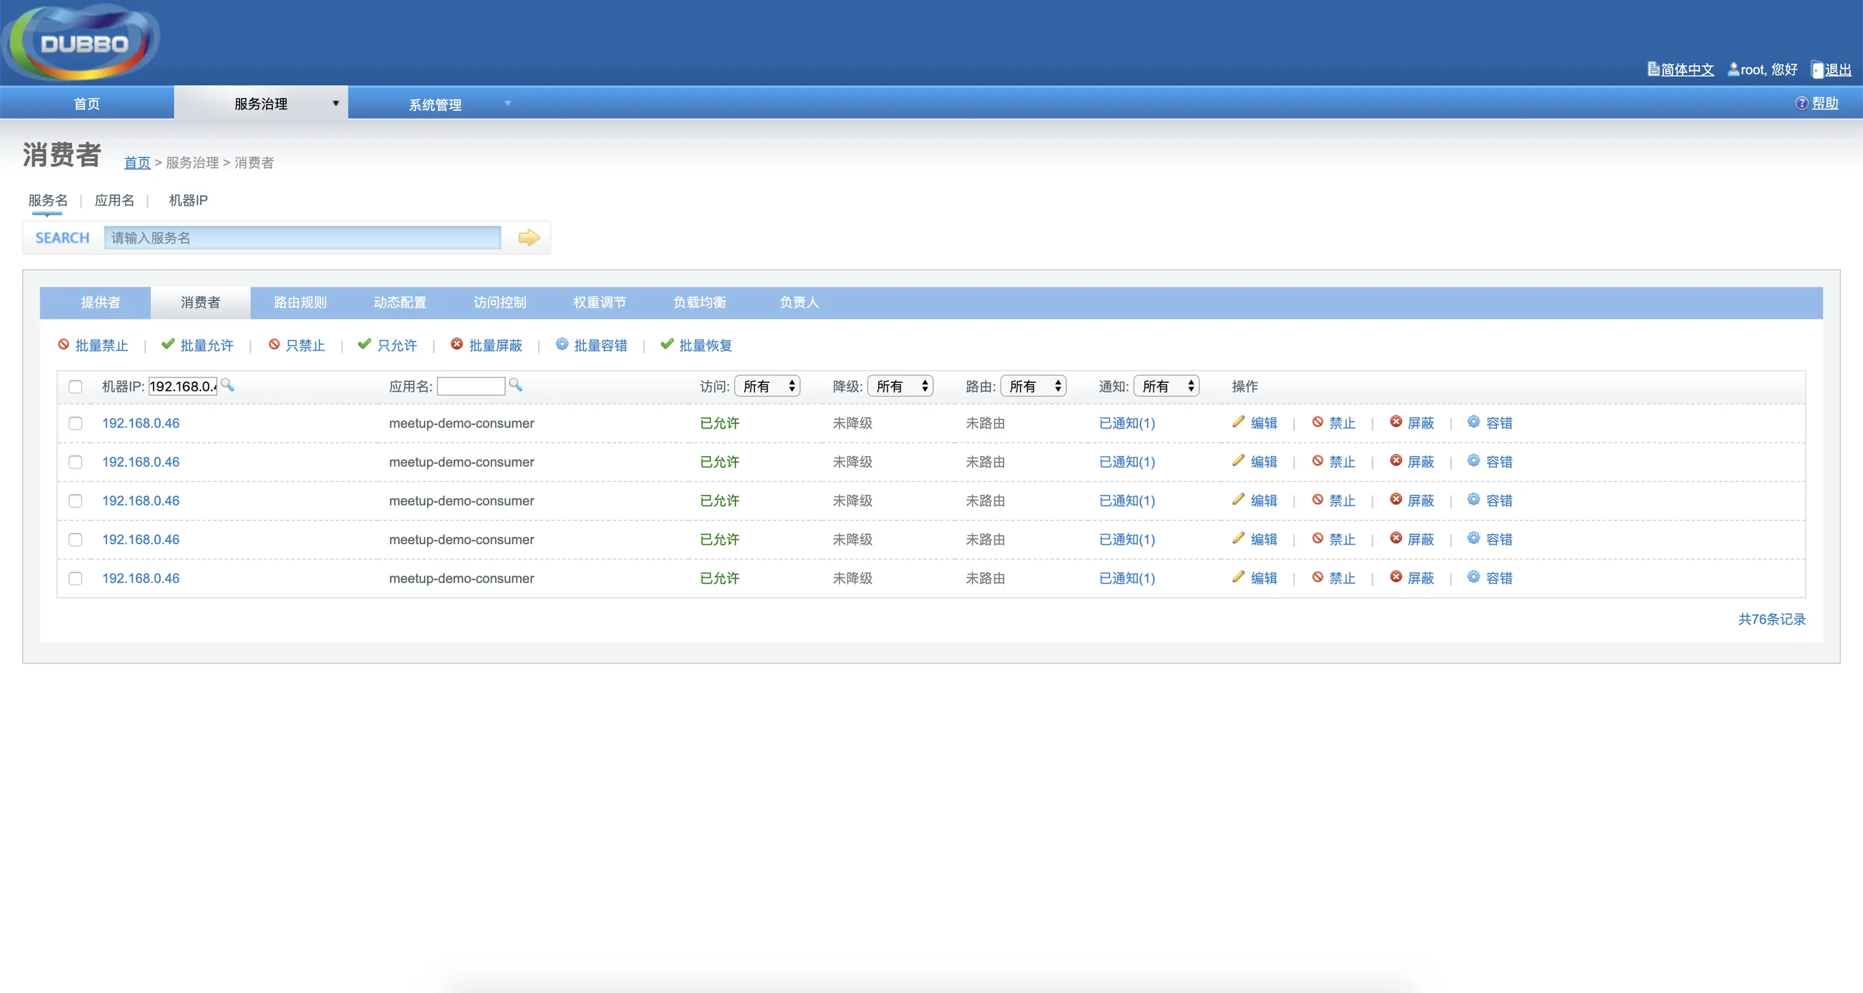This screenshot has height=993, width=1863.
Task: Click the 屏蔽 red shield icon in second row
Action: click(1396, 461)
